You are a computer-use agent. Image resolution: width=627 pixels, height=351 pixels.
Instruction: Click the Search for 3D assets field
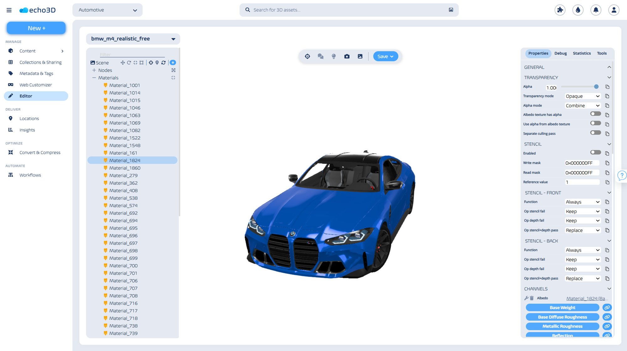pos(349,10)
